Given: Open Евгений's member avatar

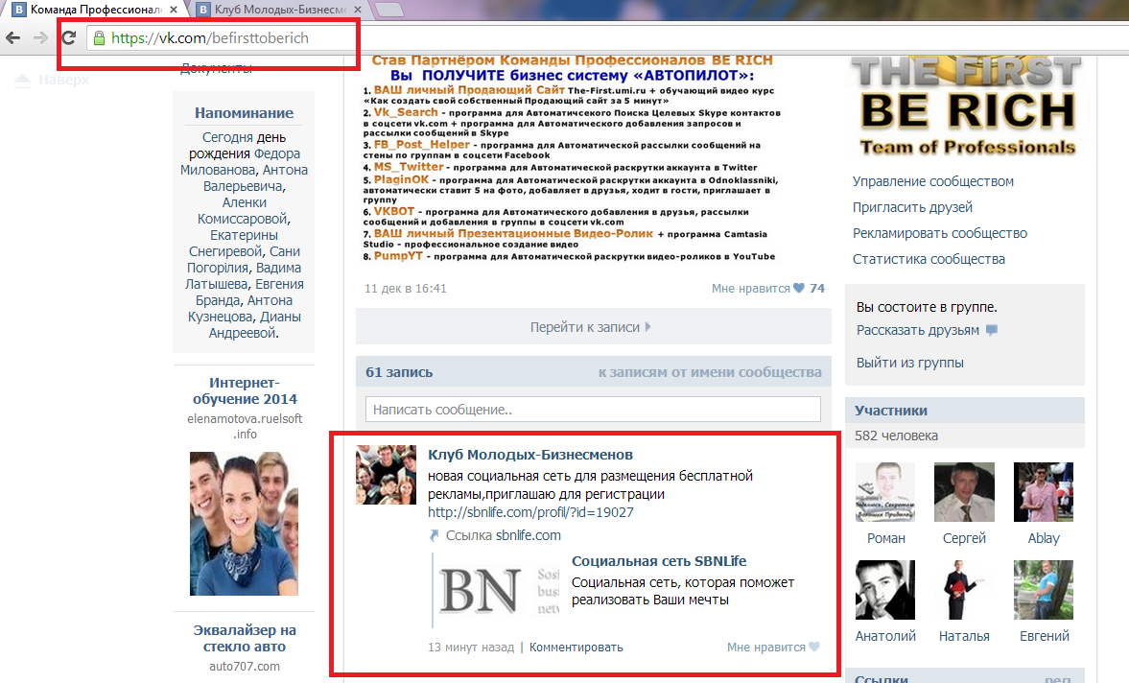Looking at the screenshot, I should (x=1044, y=590).
